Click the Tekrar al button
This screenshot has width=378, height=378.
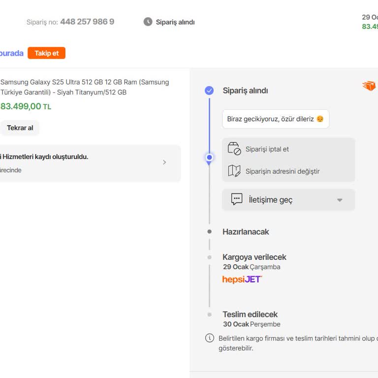pos(20,128)
